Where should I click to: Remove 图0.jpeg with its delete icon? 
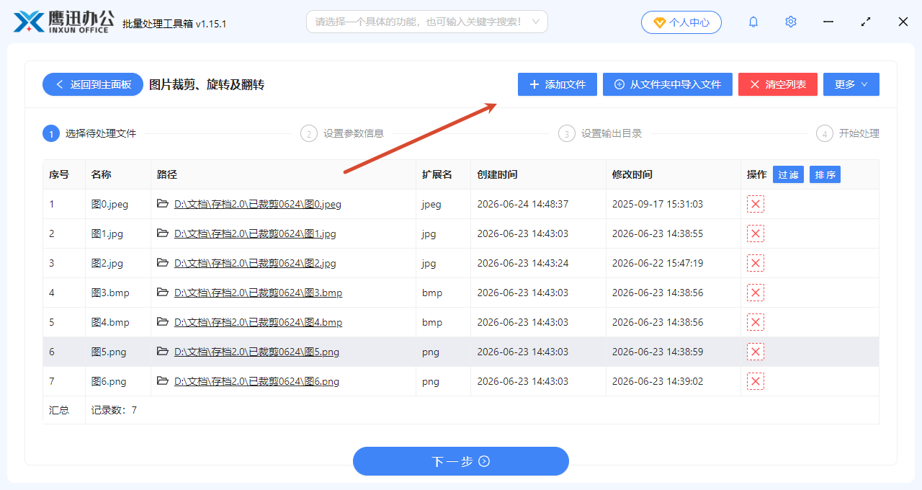tap(756, 204)
